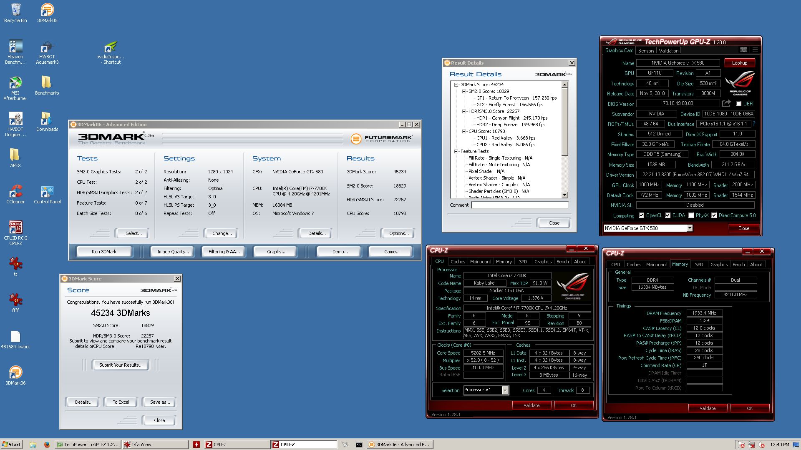This screenshot has height=450, width=801.
Task: Open the 481684.hwbot file icon
Action: (15, 339)
